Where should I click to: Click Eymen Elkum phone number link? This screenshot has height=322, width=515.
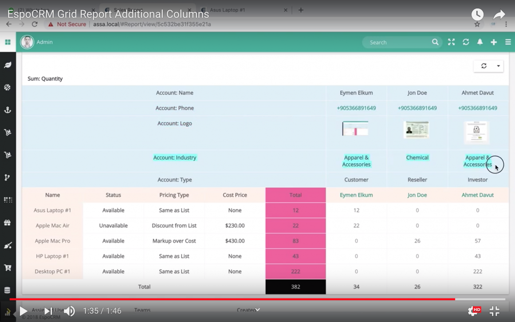pyautogui.click(x=356, y=108)
